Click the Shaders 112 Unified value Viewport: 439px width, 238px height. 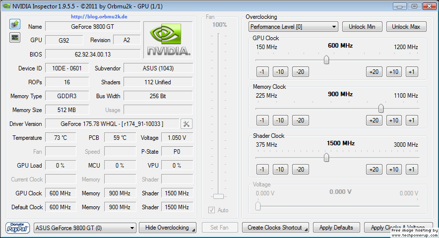pos(158,82)
